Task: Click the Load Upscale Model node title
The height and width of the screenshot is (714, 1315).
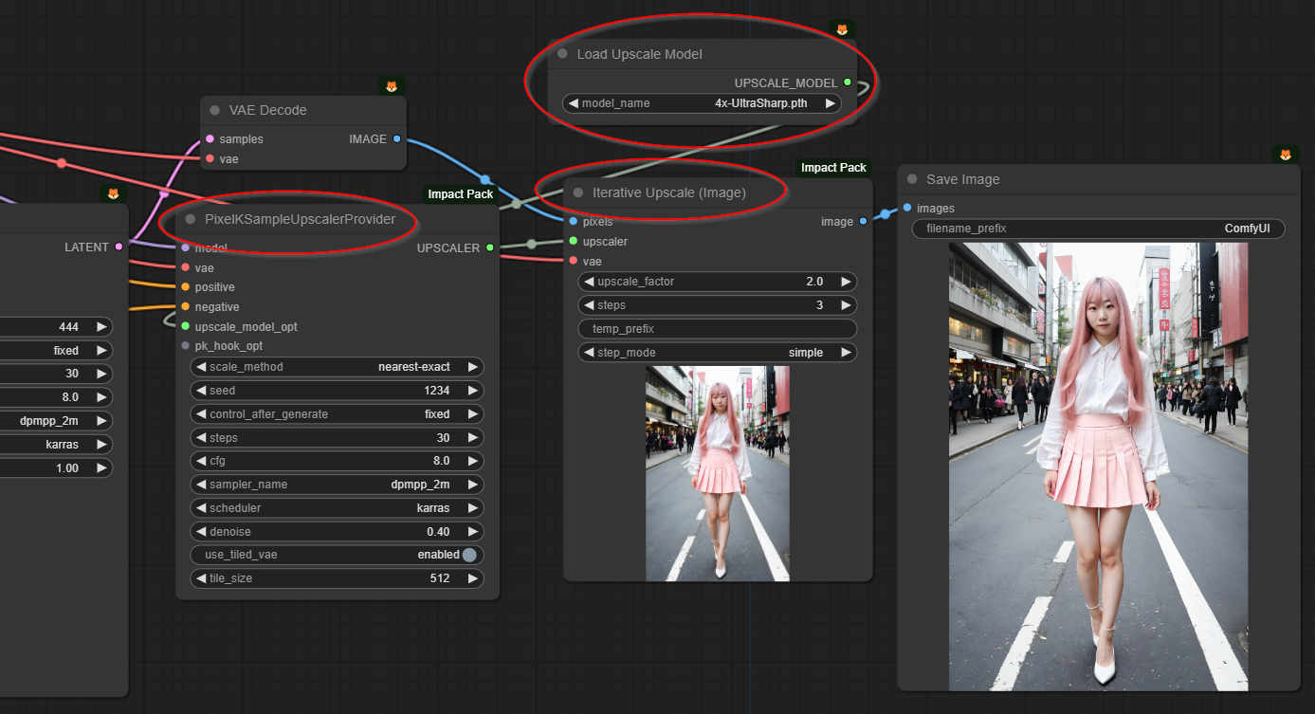Action: click(x=640, y=54)
